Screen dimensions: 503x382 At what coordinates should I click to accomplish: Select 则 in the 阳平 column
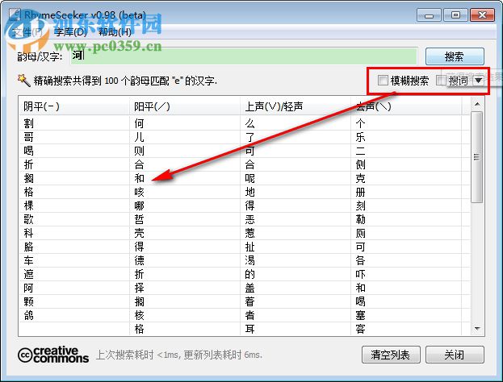pyautogui.click(x=139, y=151)
